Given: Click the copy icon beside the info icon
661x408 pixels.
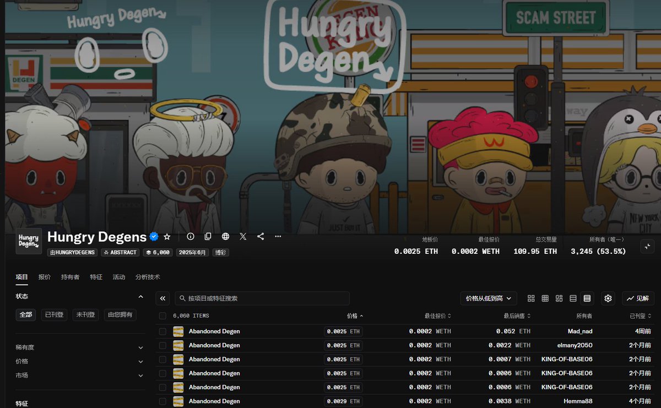Looking at the screenshot, I should 208,236.
